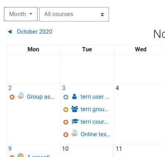Click the grey circle beside terri user event

(66, 97)
